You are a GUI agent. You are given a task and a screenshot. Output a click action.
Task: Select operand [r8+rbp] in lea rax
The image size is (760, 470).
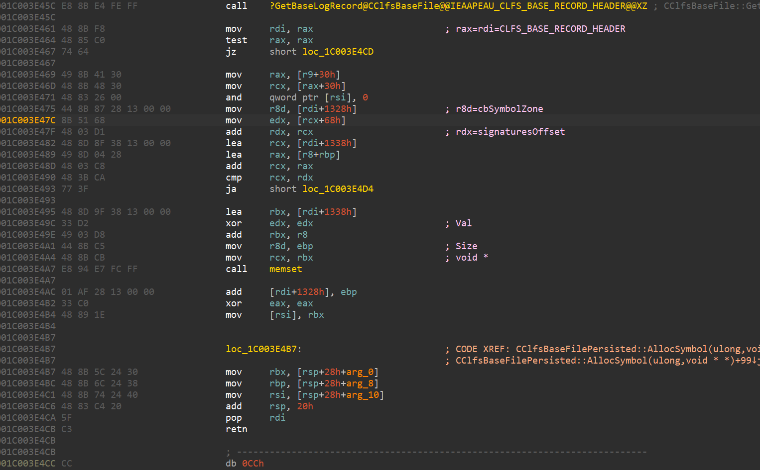pos(319,155)
